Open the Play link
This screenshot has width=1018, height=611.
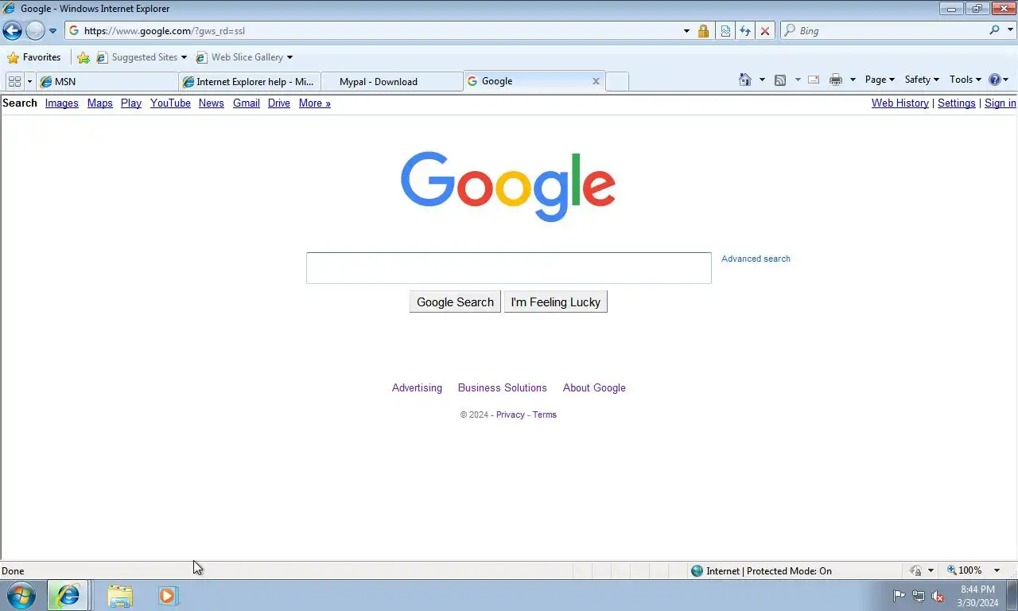(131, 103)
